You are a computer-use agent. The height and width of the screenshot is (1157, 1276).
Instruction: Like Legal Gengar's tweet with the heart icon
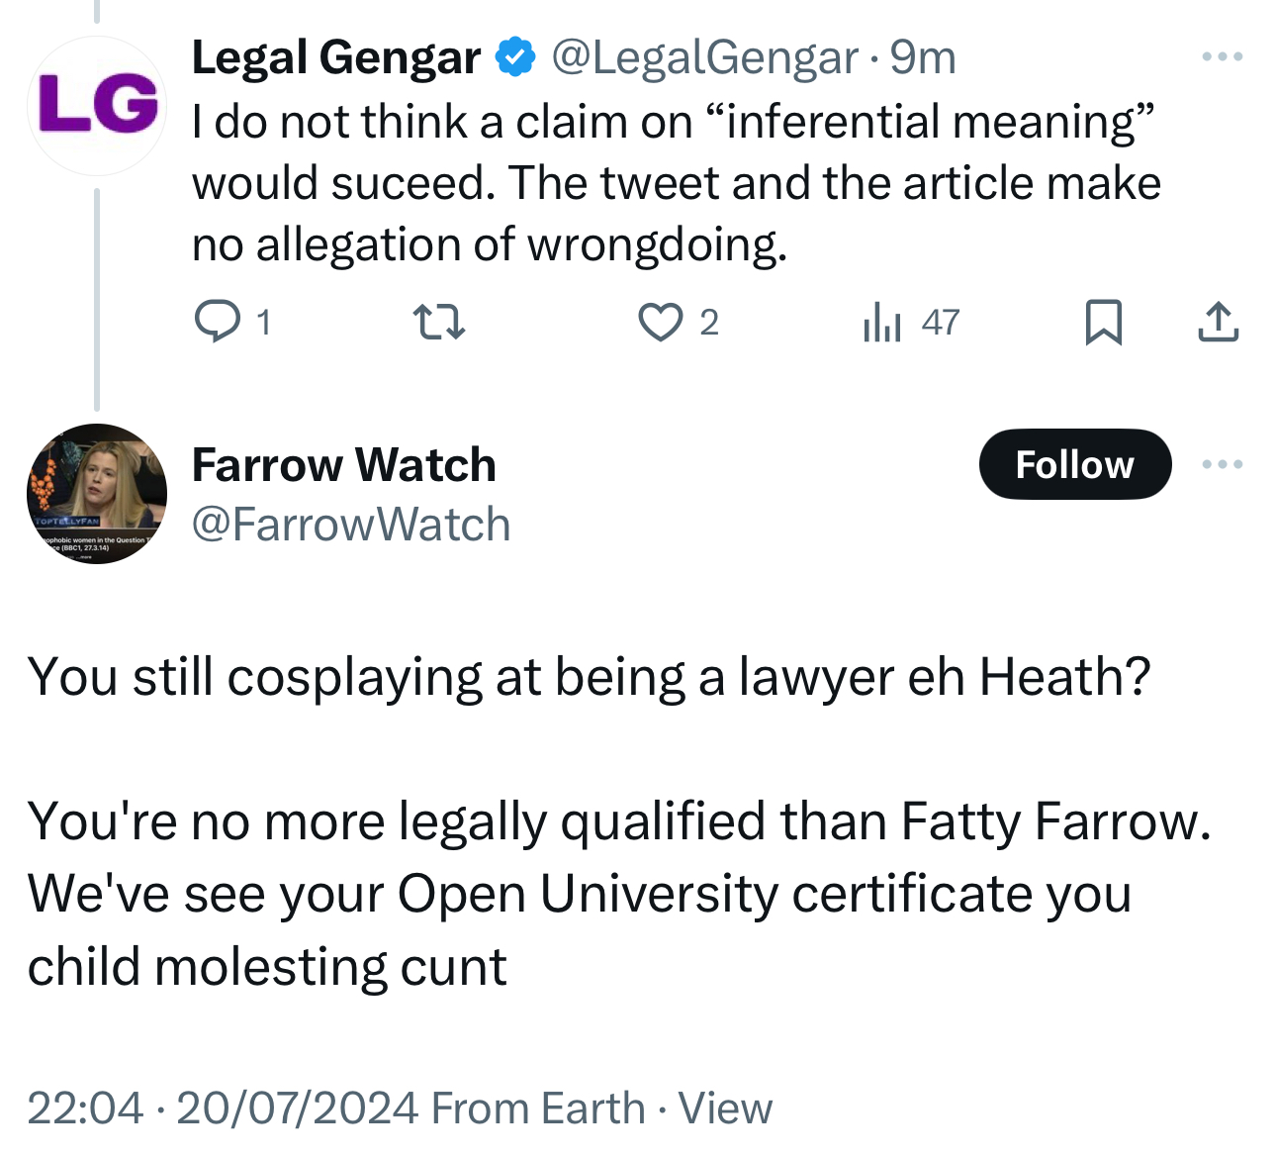click(x=660, y=322)
